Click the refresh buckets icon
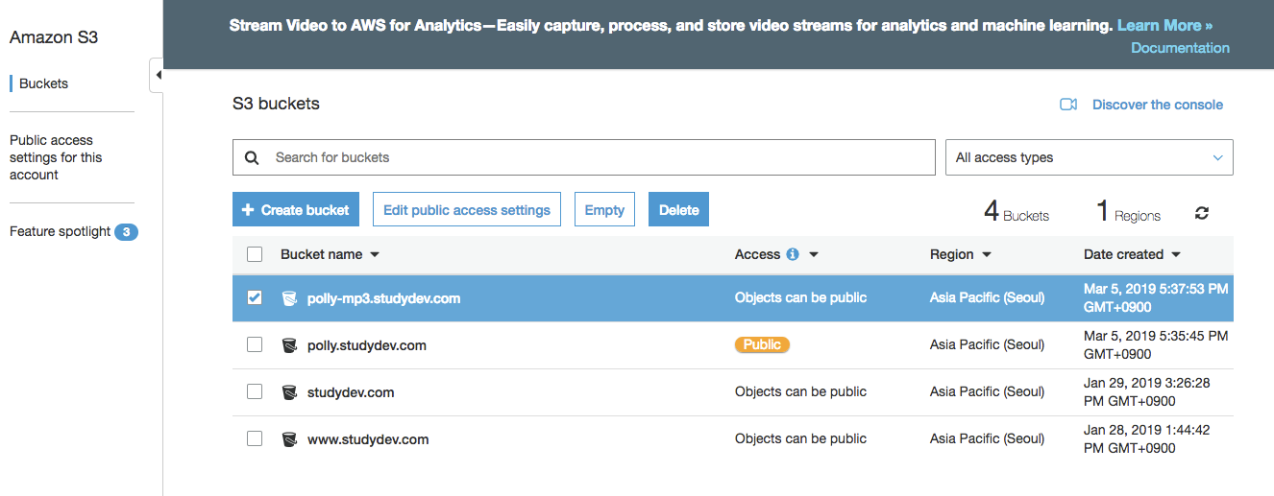This screenshot has width=1274, height=496. [x=1201, y=213]
